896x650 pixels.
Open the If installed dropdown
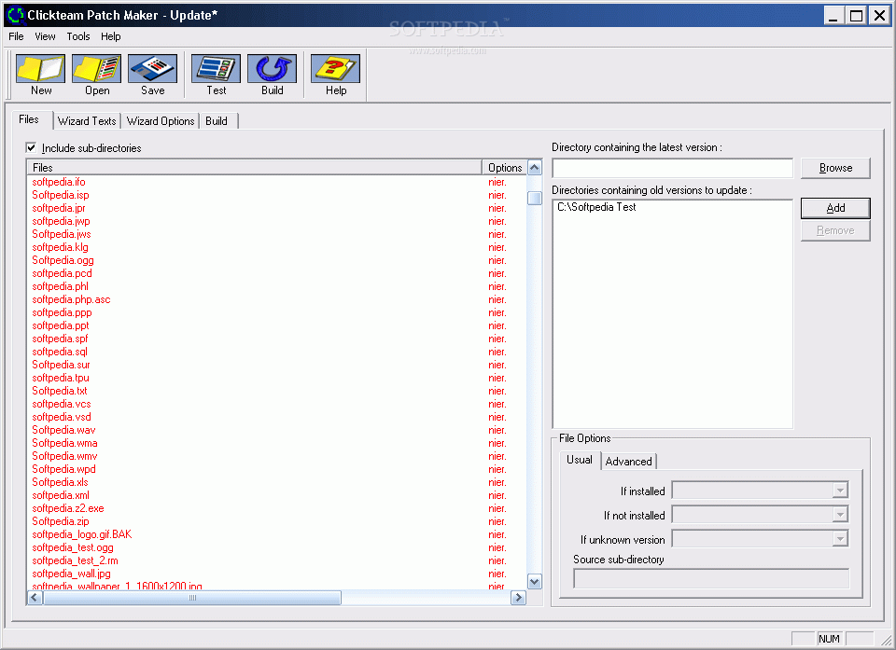(x=839, y=491)
